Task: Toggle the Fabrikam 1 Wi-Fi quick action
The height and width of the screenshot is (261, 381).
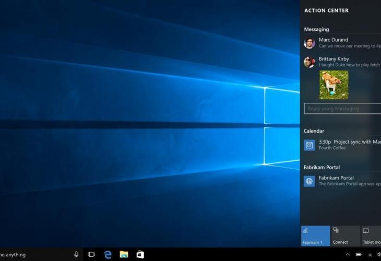Action: [315, 236]
